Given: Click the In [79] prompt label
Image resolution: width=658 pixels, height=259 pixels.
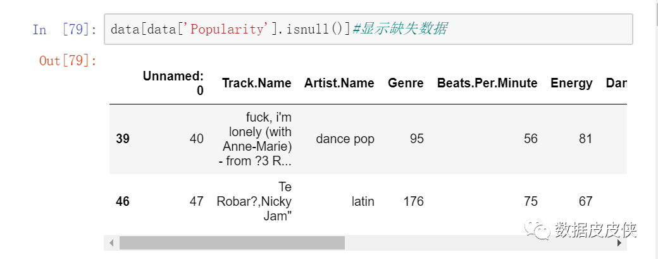Looking at the screenshot, I should [65, 29].
